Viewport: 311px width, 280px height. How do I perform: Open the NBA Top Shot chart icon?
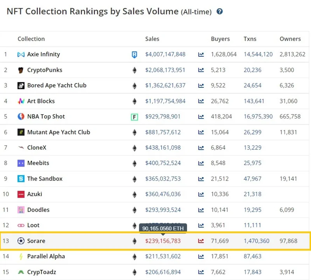pos(201,117)
